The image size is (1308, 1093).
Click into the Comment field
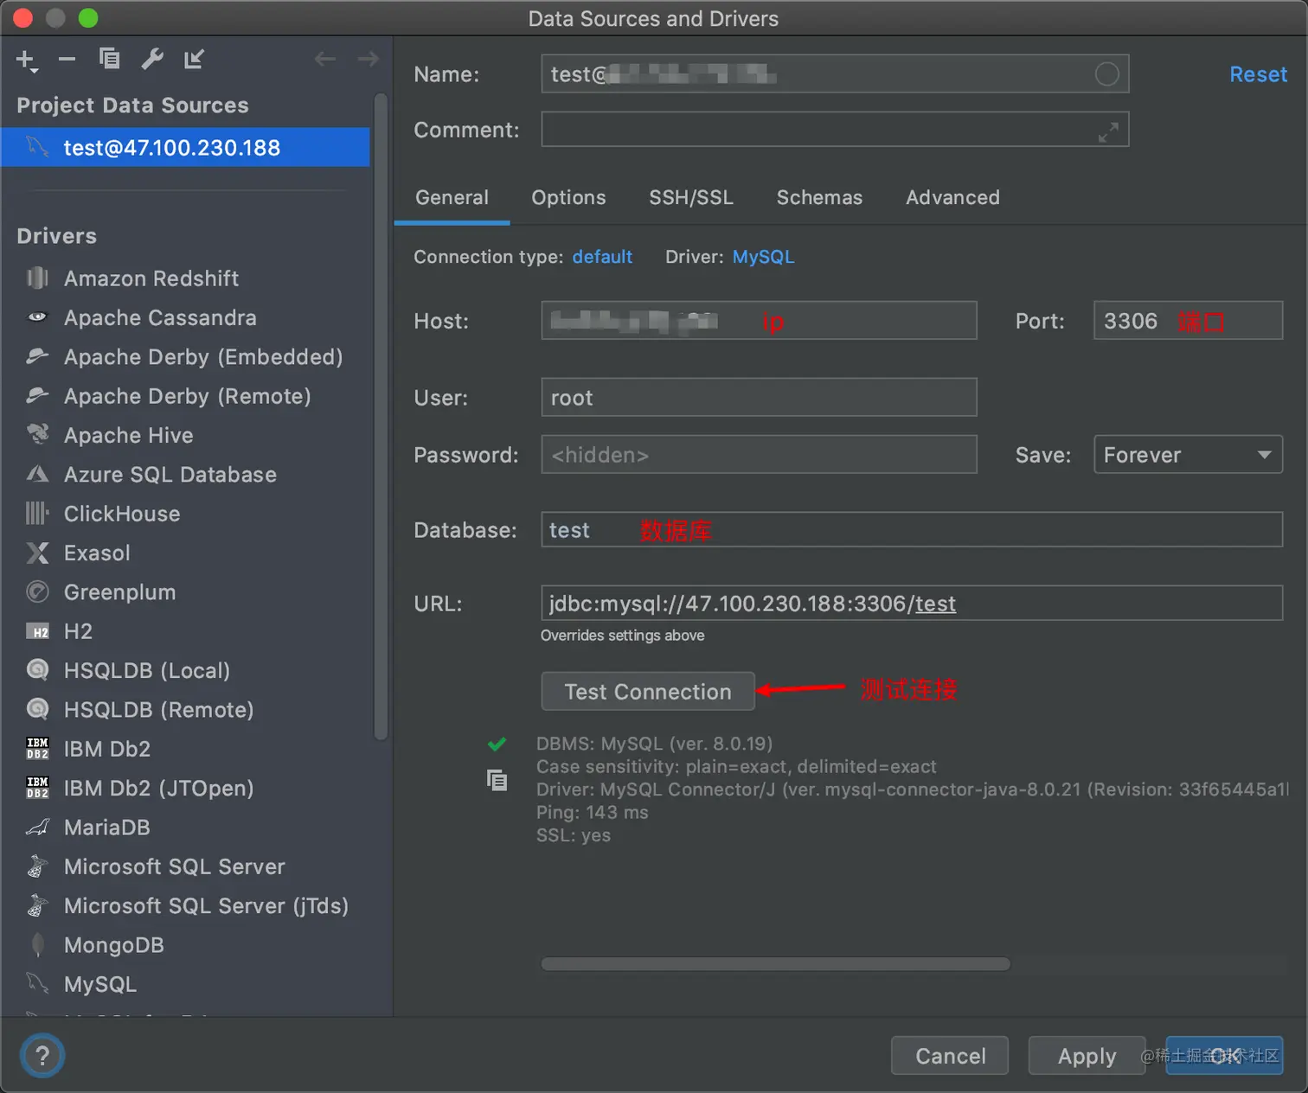[x=835, y=130]
